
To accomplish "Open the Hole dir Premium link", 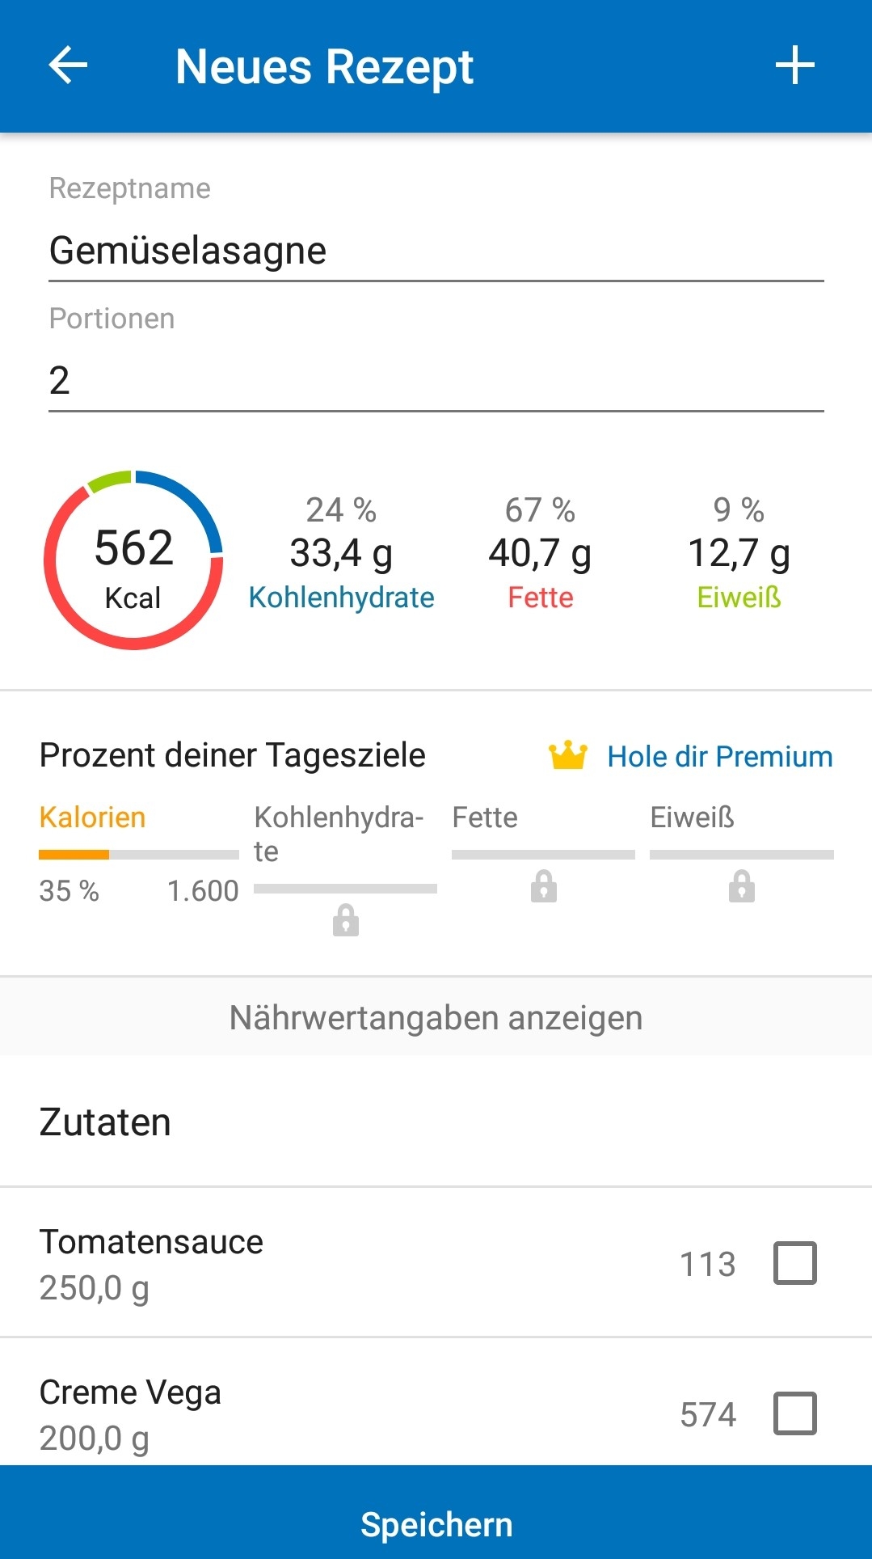I will coord(719,757).
